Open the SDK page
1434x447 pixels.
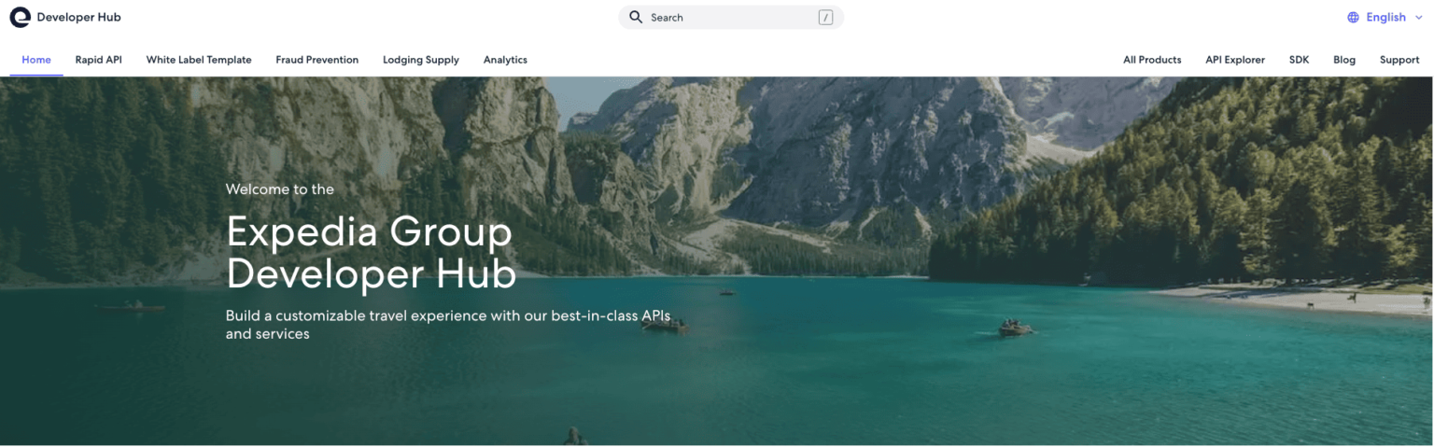click(x=1299, y=60)
